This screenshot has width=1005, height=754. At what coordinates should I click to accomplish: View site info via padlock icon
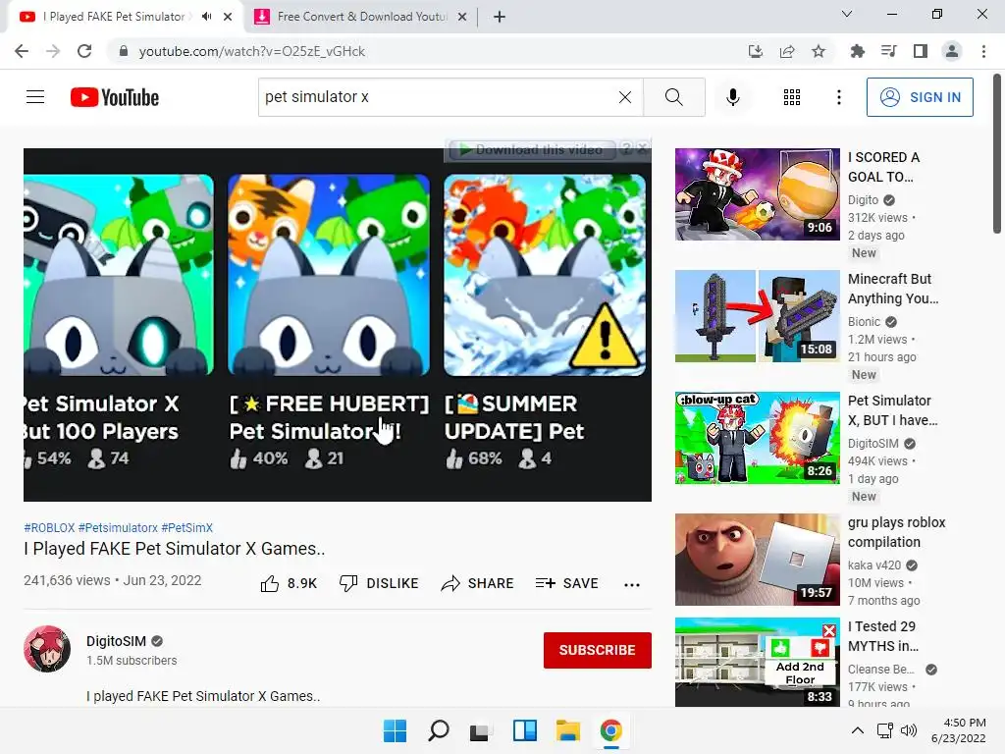[124, 51]
